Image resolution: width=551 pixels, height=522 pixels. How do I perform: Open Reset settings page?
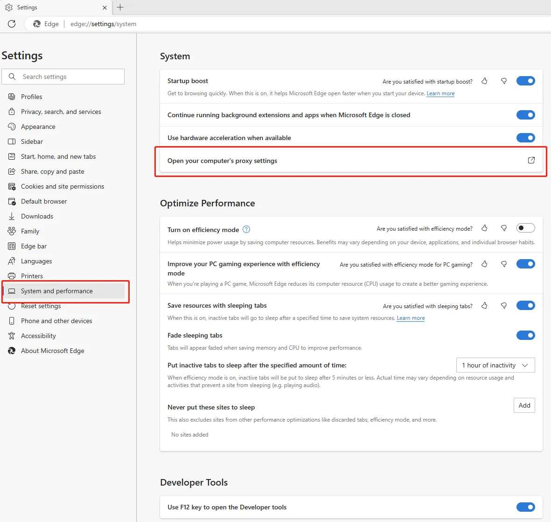pyautogui.click(x=63, y=306)
